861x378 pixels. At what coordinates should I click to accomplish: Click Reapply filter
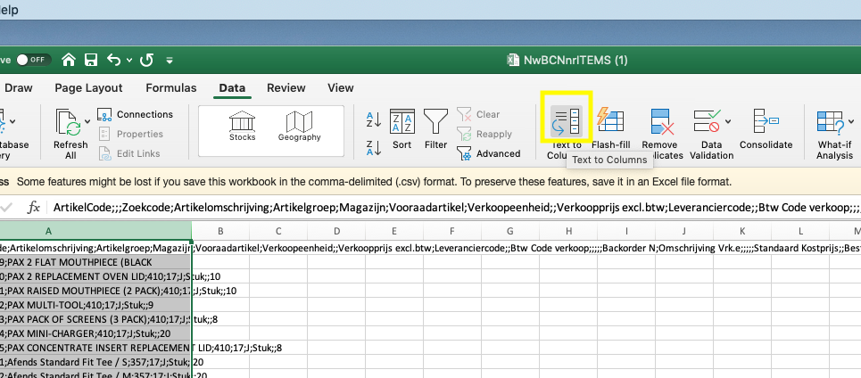(484, 134)
